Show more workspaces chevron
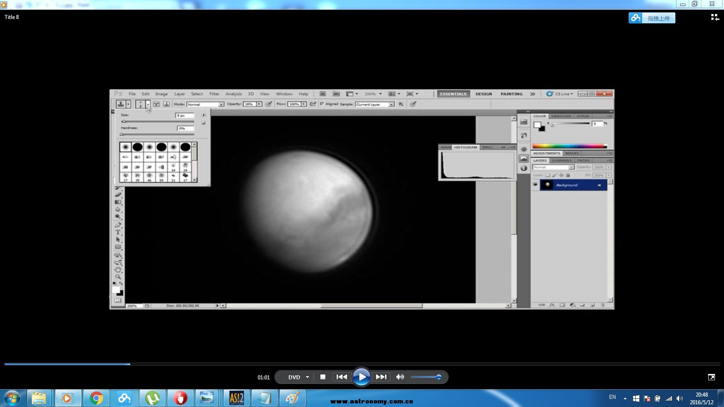 point(533,94)
